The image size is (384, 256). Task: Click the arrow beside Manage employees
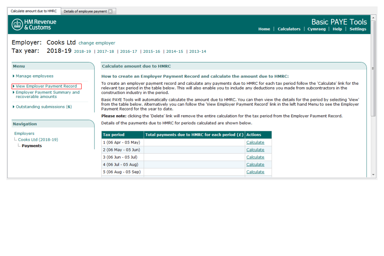14,76
